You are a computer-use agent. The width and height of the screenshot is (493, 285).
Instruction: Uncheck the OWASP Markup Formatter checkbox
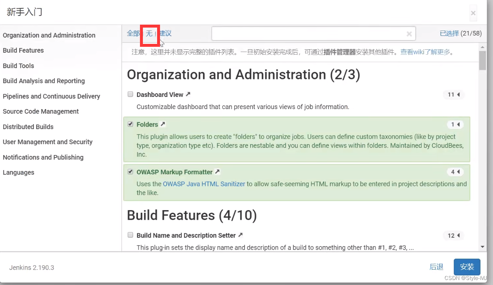130,171
